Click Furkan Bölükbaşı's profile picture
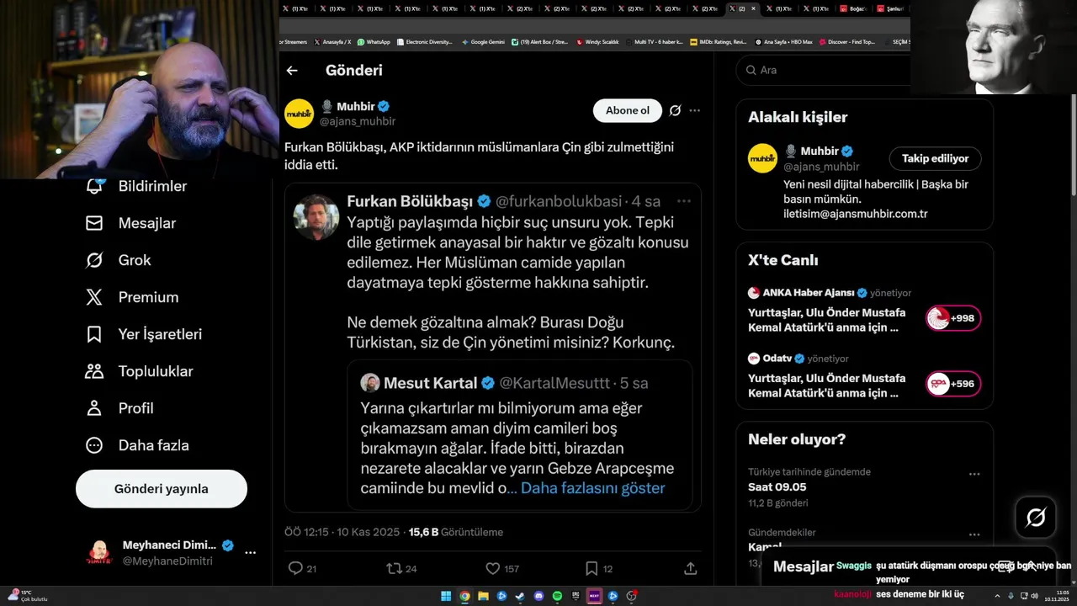 pos(316,216)
